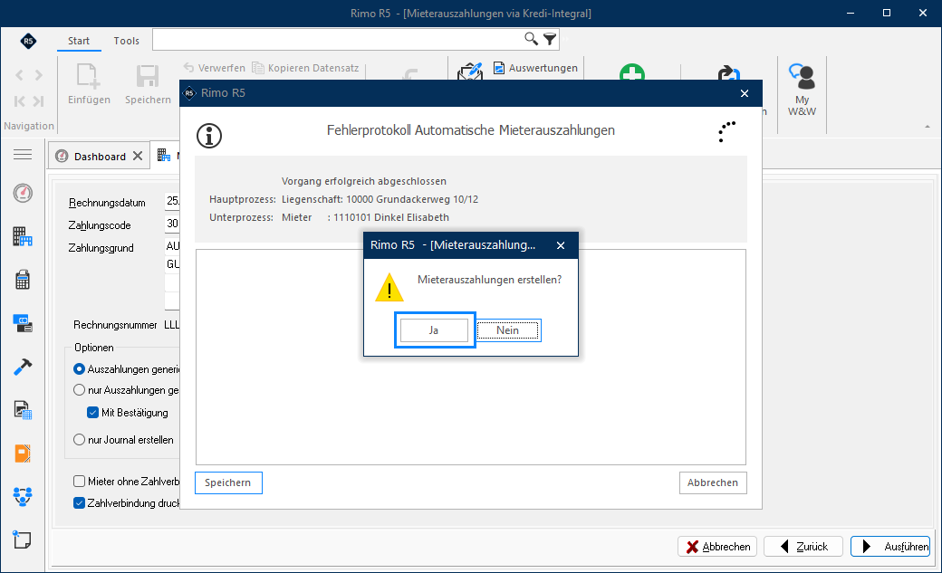
Task: Close the Dashboard tab
Action: tap(138, 157)
